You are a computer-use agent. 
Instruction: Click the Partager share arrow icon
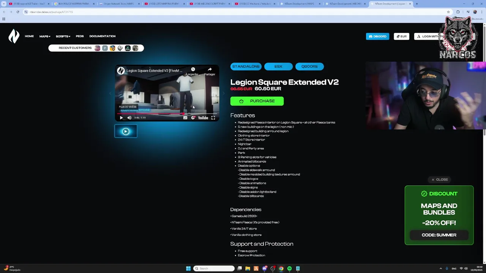pyautogui.click(x=210, y=69)
